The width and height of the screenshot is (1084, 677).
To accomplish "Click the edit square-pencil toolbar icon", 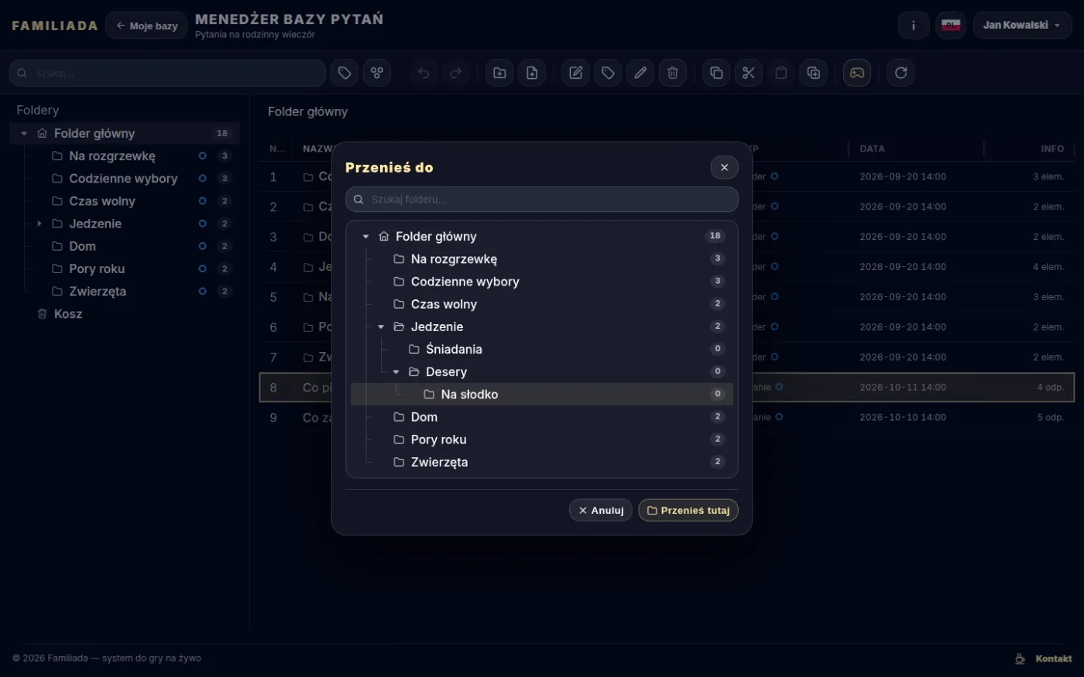I will coord(575,73).
